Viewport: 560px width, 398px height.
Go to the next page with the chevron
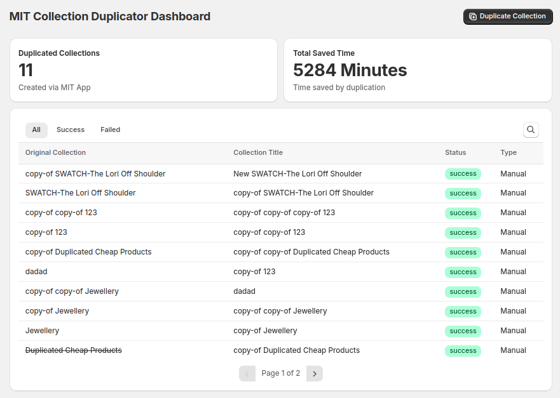tap(315, 373)
